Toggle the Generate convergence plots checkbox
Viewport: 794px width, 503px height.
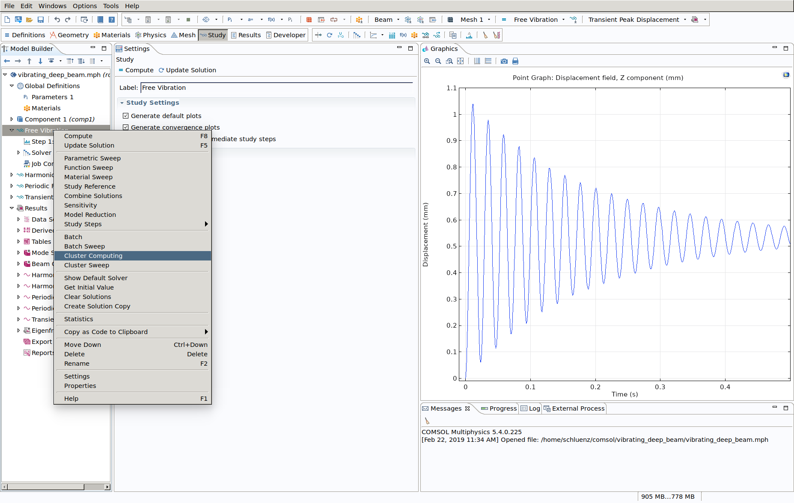tap(126, 127)
